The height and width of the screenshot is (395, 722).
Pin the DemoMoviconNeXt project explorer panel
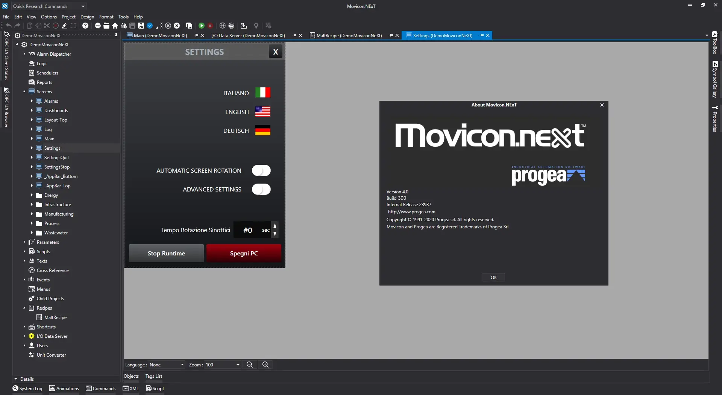pos(116,35)
